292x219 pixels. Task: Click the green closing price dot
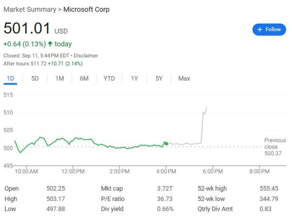[166, 143]
